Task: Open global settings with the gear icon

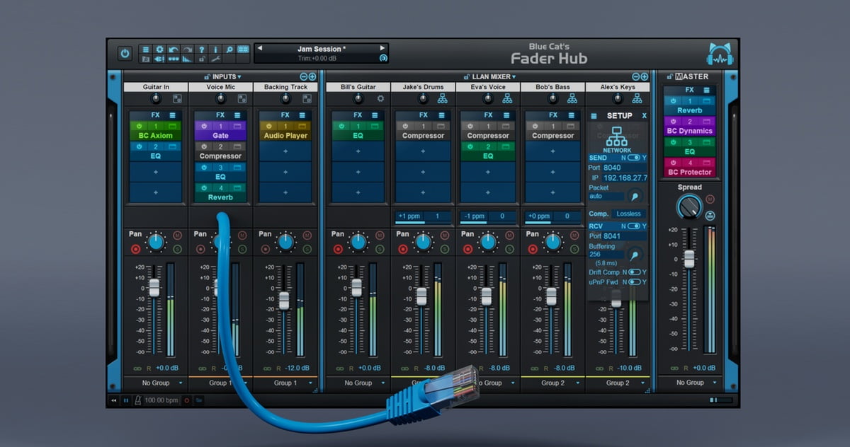Action: click(x=159, y=50)
